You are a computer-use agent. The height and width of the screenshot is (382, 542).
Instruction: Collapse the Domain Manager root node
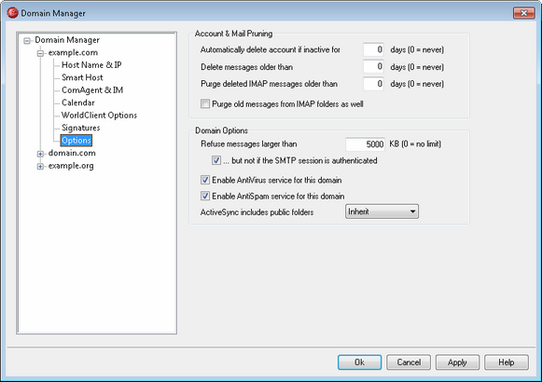point(27,41)
